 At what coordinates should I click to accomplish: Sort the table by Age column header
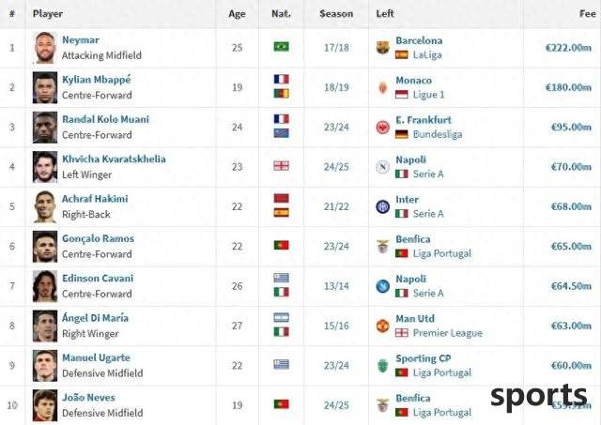coord(237,14)
